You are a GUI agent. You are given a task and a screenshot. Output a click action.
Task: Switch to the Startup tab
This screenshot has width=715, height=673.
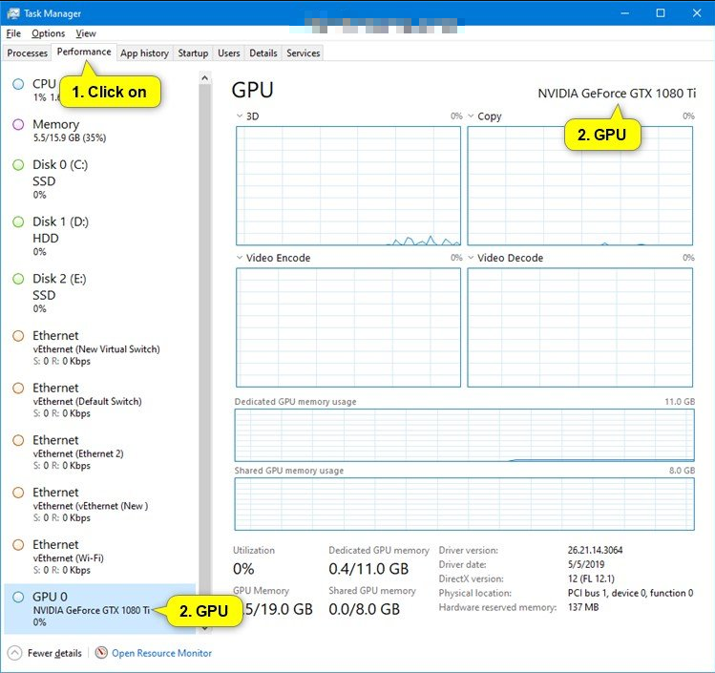coord(193,53)
